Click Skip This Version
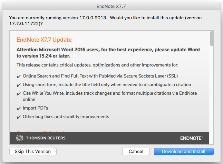The image size is (223, 164). pyautogui.click(x=33, y=151)
